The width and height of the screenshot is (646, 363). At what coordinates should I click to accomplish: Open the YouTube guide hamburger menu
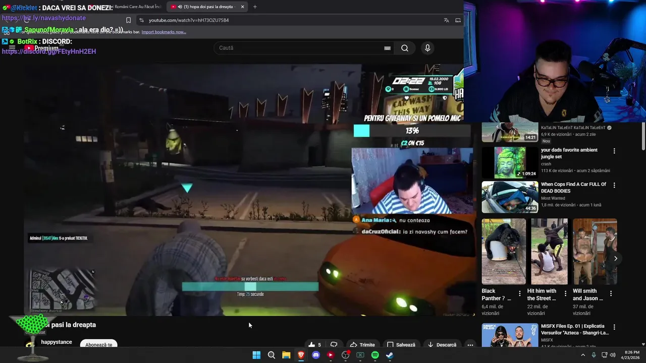coord(12,48)
